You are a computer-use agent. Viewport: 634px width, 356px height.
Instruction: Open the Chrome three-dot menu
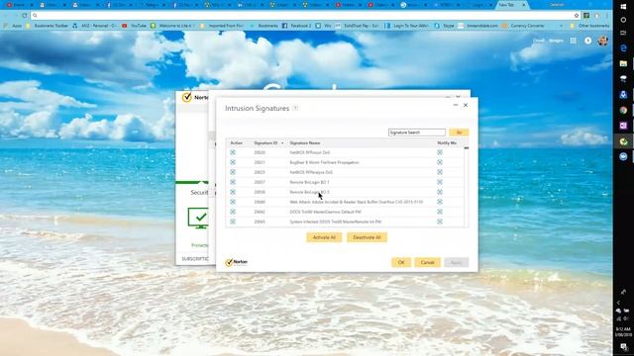607,16
